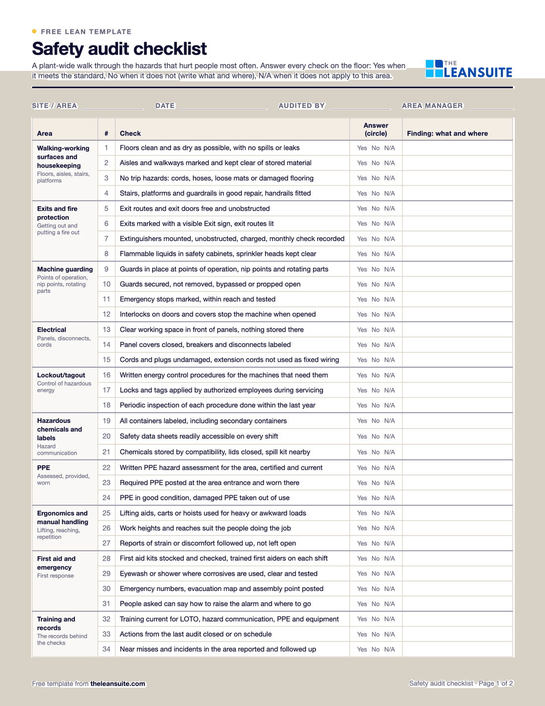Click 'Required PPE posted' check text
Viewport: 545px width, 706px height.
(210, 482)
